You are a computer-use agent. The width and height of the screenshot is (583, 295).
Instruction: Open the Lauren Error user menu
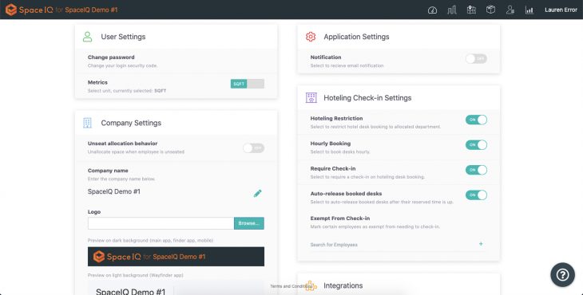click(x=561, y=10)
